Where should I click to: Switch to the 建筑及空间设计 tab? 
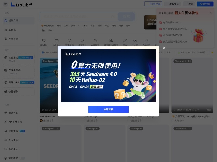coord(111,42)
